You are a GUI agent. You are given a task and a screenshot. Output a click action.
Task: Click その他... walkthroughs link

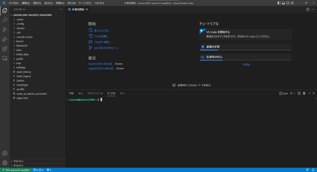tap(247, 64)
